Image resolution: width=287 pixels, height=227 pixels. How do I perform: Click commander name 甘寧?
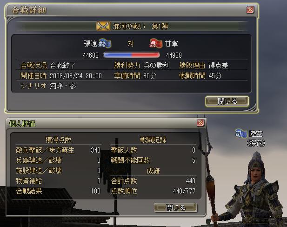172,44
